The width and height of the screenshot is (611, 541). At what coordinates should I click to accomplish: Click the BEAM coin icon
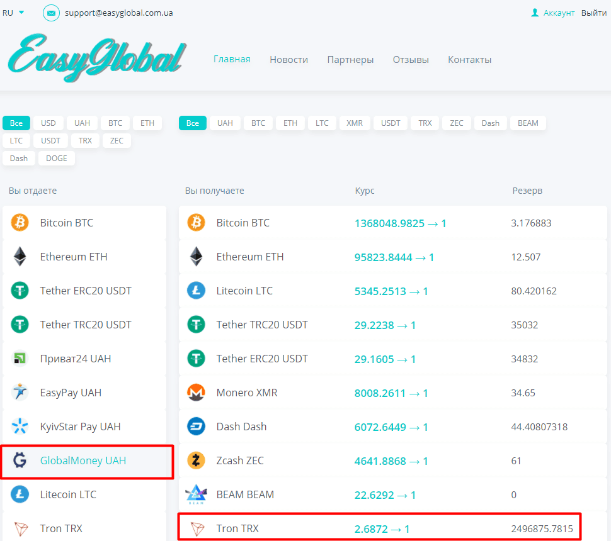tap(196, 495)
